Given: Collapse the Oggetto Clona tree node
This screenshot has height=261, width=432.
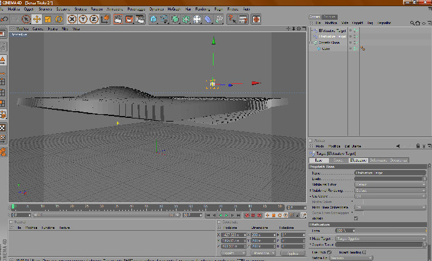Looking at the screenshot, I should point(311,43).
